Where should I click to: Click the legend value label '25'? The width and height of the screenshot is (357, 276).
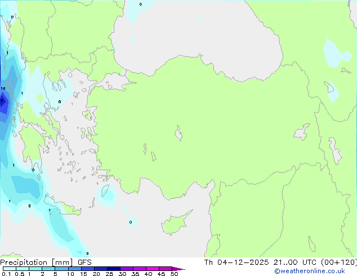pyautogui.click(x=109, y=274)
